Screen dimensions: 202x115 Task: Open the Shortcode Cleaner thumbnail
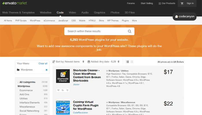pos(63,76)
